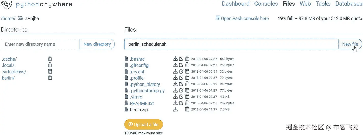This screenshot has height=135, width=363.
Task: Open the Dashboard page
Action: point(236,4)
